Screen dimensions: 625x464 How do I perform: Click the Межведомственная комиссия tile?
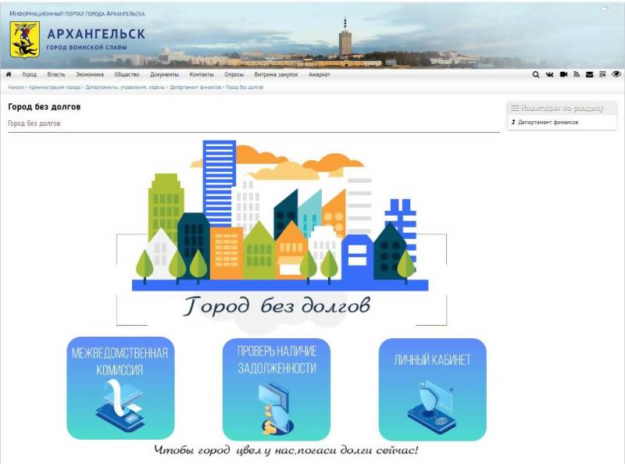(120, 389)
